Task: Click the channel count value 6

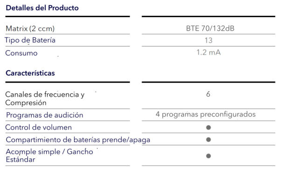Action: [208, 94]
